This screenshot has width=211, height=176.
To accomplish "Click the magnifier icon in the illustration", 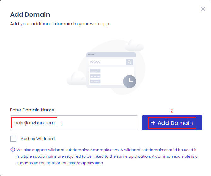I will [129, 62].
